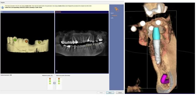Select the Import step in sidebar

[112, 13]
